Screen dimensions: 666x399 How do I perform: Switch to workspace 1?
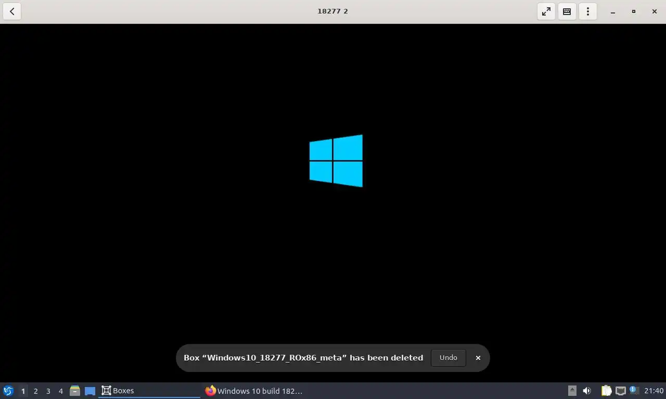[x=23, y=391]
